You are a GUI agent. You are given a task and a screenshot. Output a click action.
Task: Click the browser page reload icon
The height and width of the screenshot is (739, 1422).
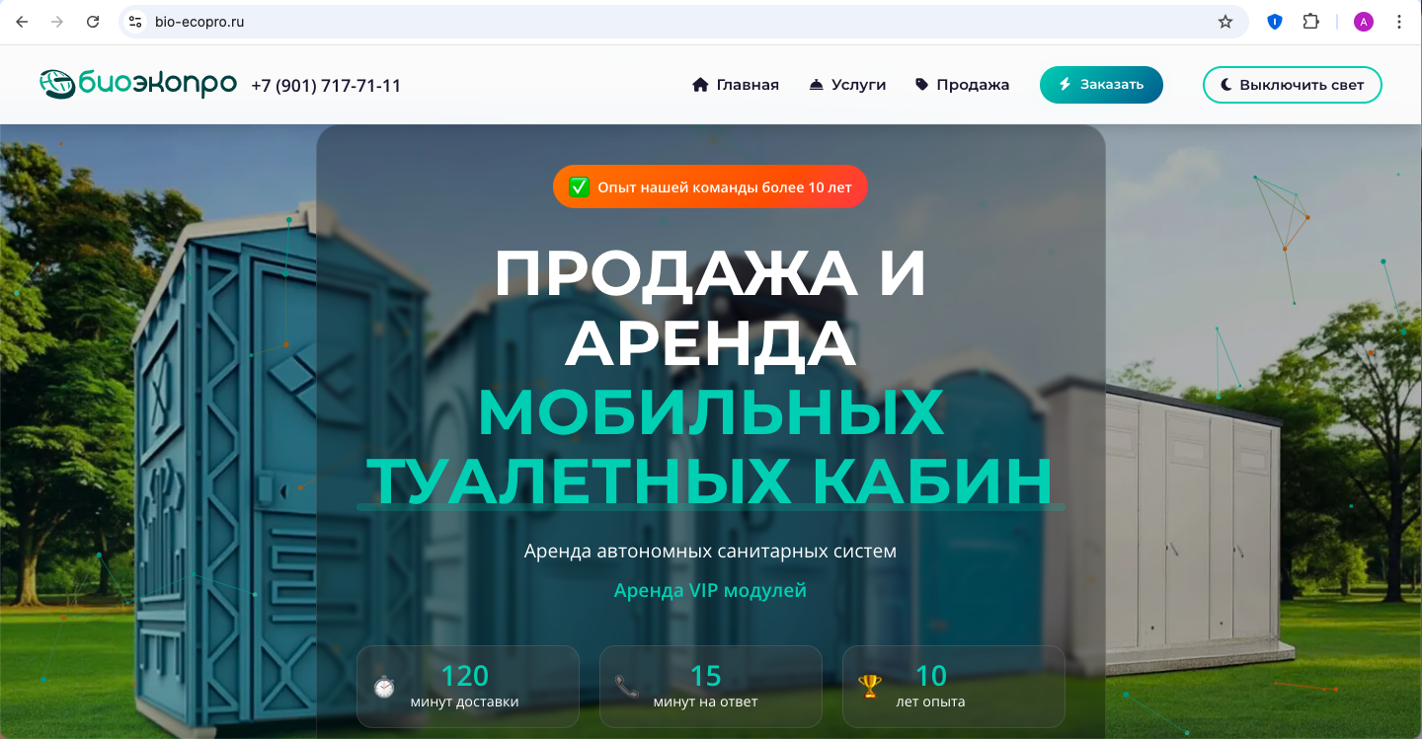[93, 20]
